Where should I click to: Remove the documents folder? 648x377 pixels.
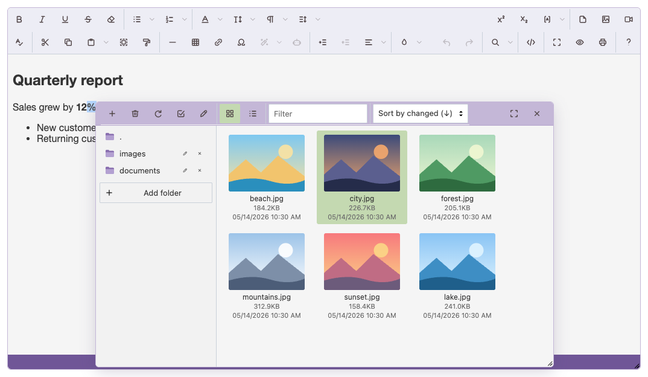point(200,170)
